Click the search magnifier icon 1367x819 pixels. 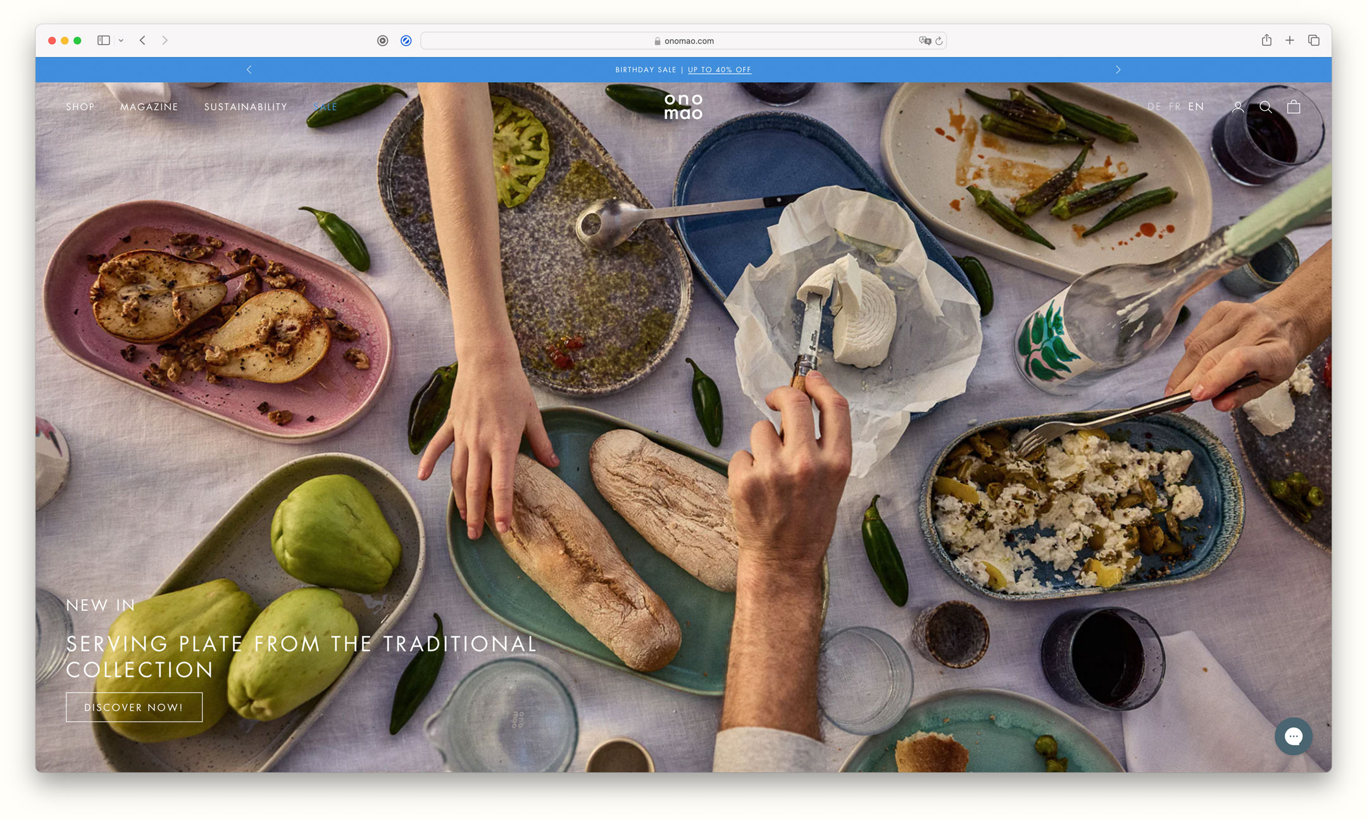click(x=1266, y=107)
